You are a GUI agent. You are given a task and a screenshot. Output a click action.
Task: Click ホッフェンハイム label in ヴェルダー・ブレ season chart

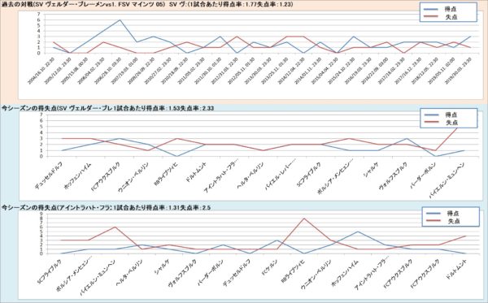(77, 175)
